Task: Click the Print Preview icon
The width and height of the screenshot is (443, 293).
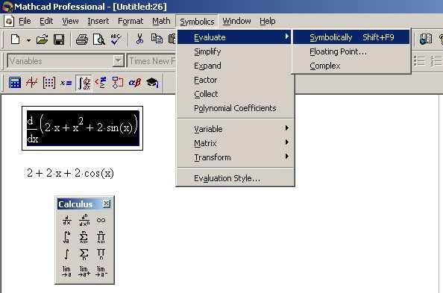Action: click(x=99, y=40)
